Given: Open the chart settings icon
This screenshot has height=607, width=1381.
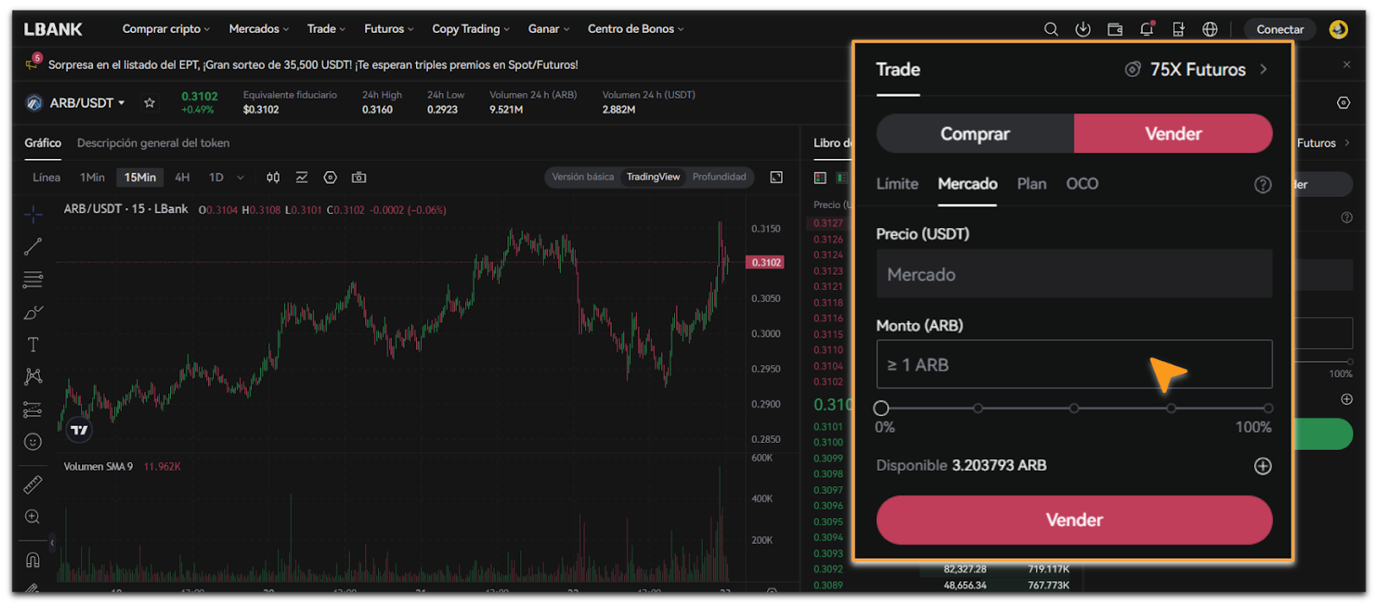Looking at the screenshot, I should pos(330,177).
